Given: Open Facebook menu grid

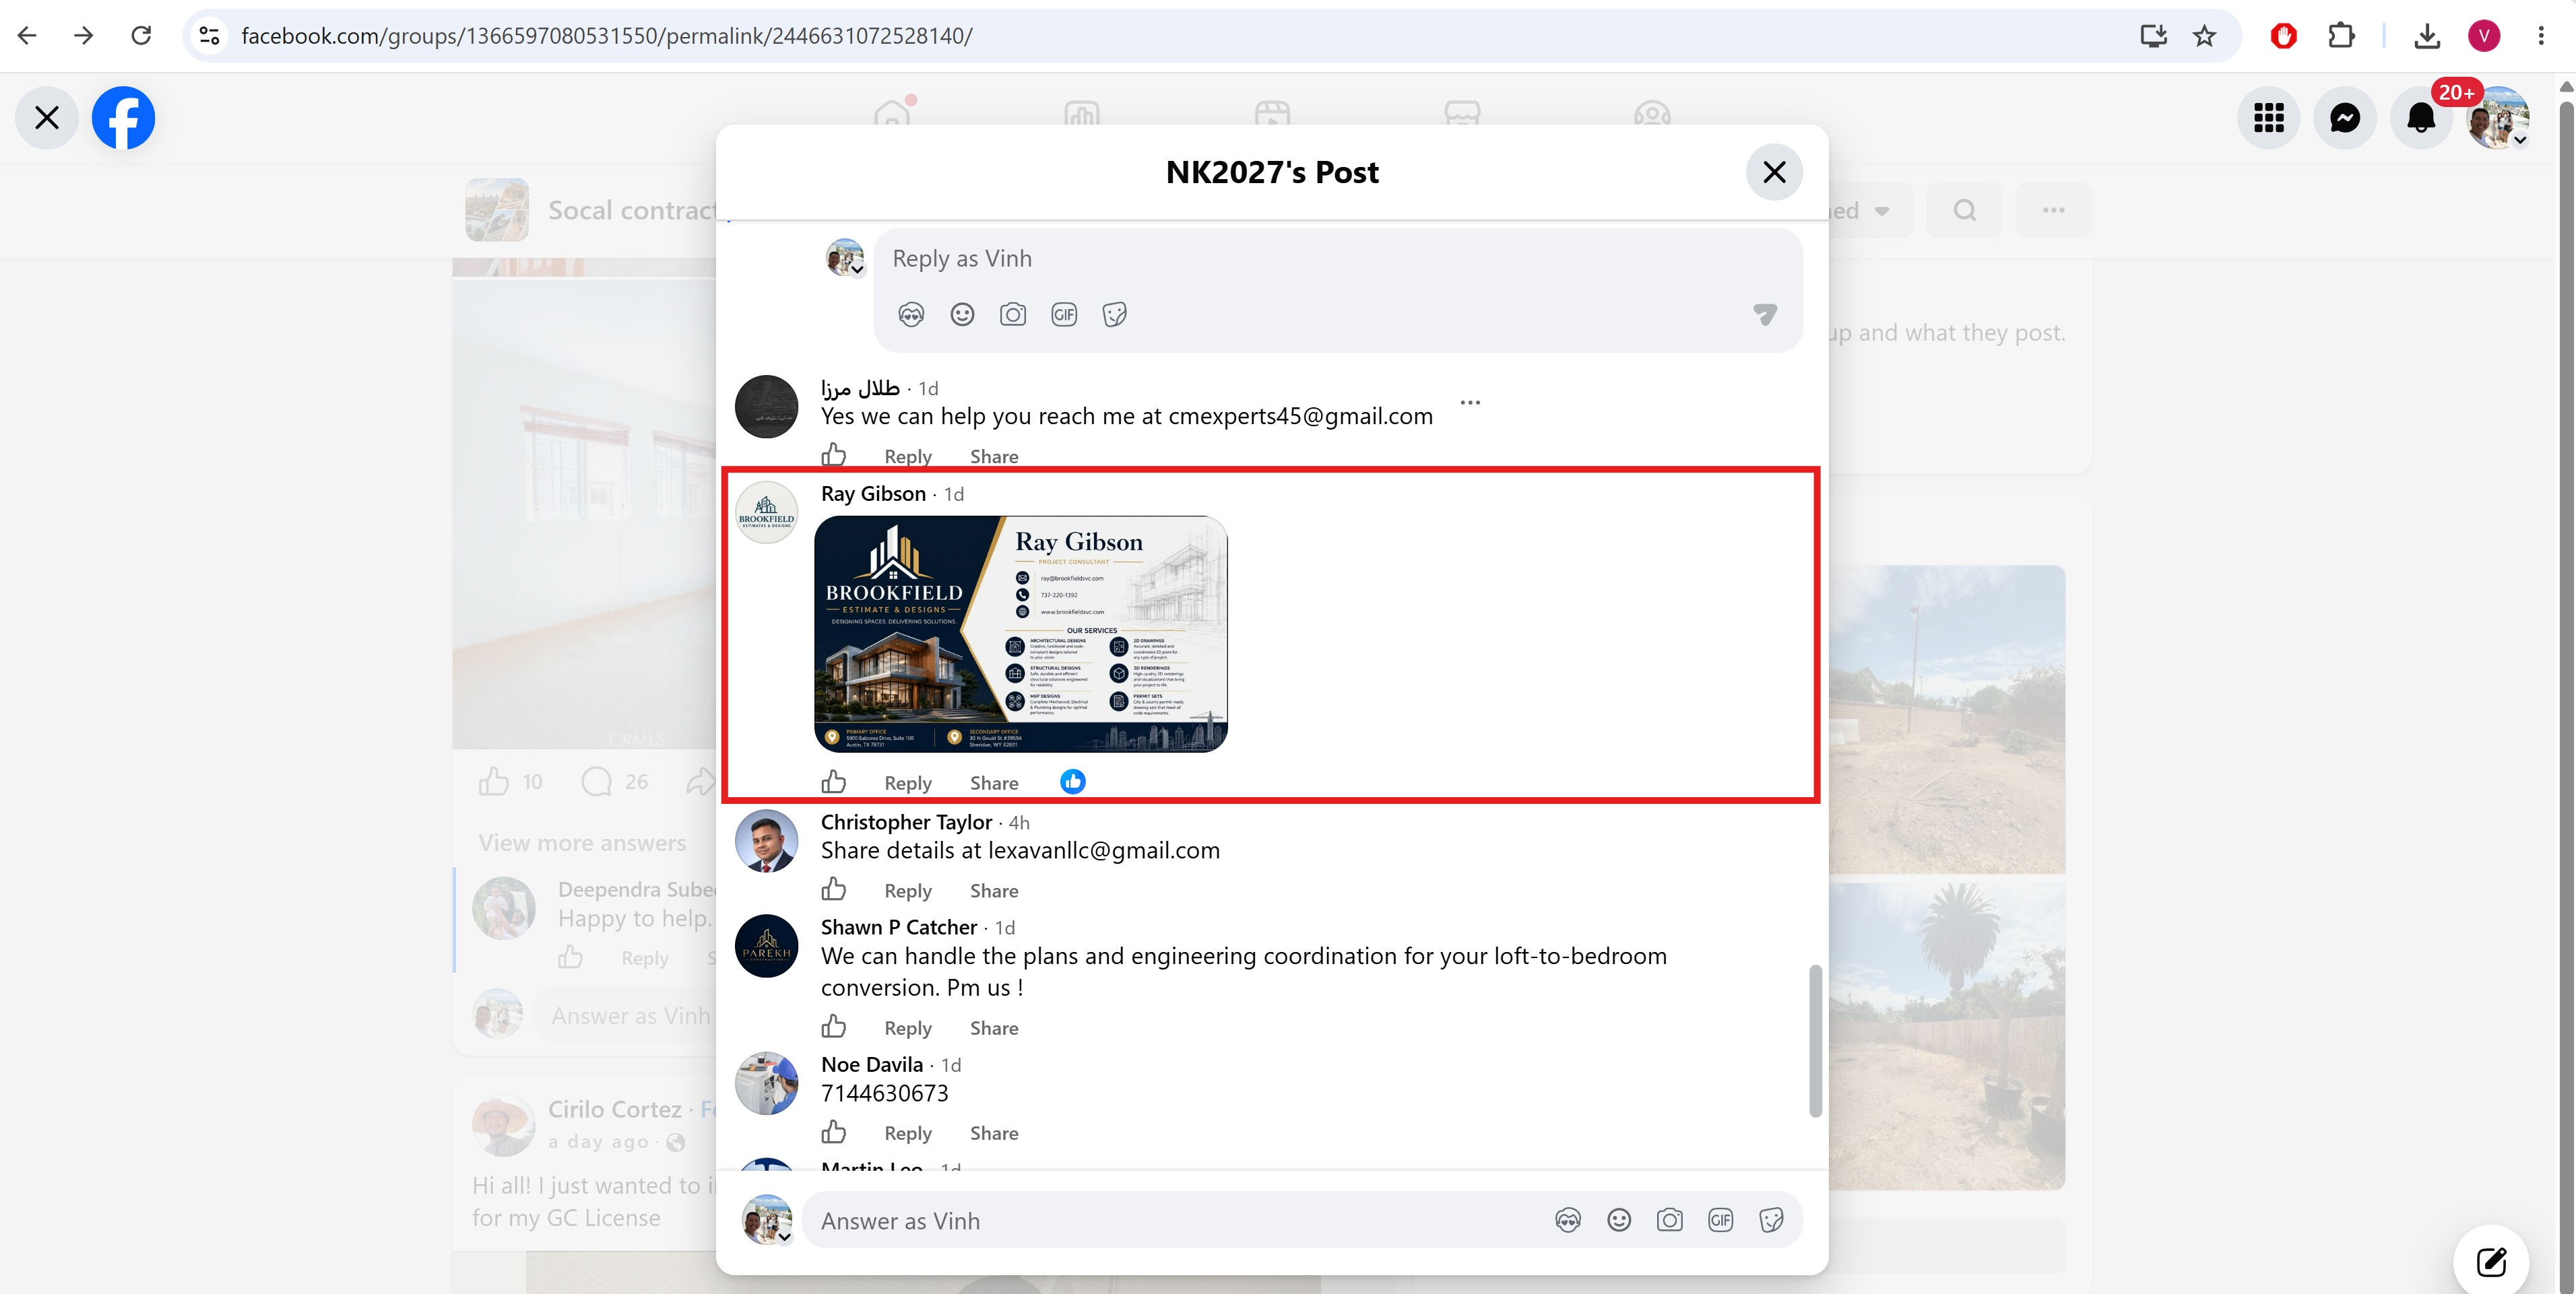Looking at the screenshot, I should click(x=2269, y=118).
